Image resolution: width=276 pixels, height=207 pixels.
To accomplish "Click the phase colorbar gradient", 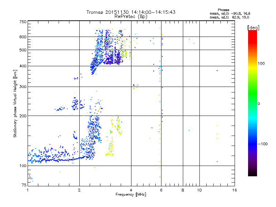I will click(x=253, y=103).
